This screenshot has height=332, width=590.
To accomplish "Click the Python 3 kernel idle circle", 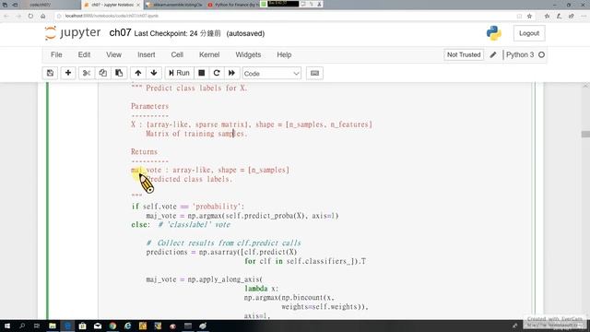I will [x=541, y=55].
